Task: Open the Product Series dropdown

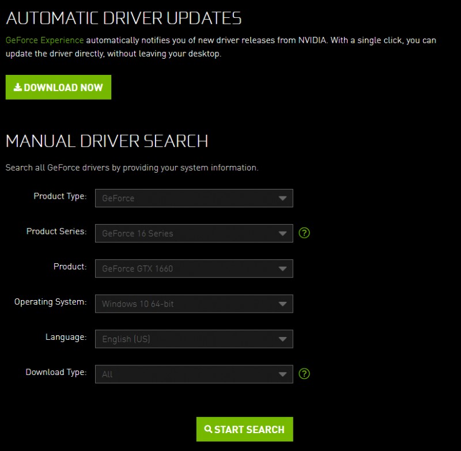Action: click(194, 233)
